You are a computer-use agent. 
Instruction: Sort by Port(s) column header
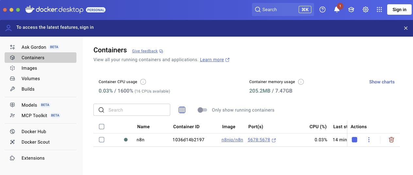(x=256, y=127)
